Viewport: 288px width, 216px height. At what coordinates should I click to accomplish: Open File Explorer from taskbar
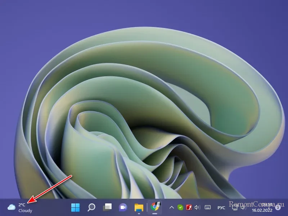point(139,207)
